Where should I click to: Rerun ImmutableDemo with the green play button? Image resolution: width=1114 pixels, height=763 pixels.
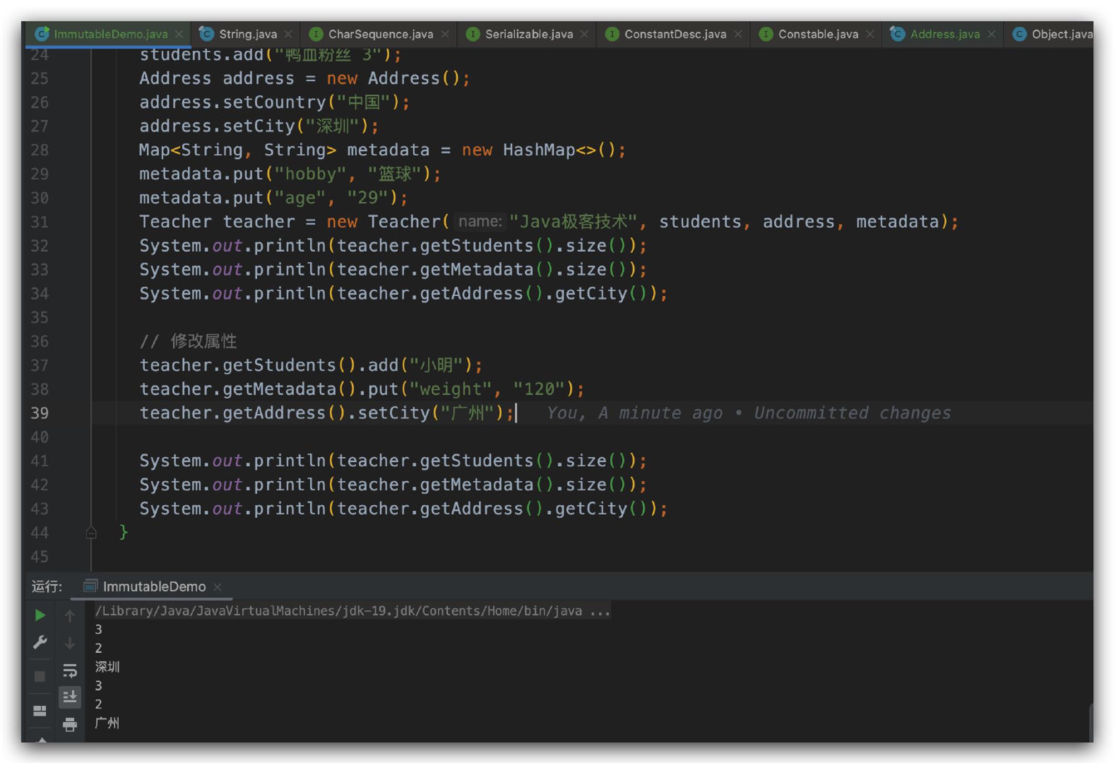coord(40,615)
